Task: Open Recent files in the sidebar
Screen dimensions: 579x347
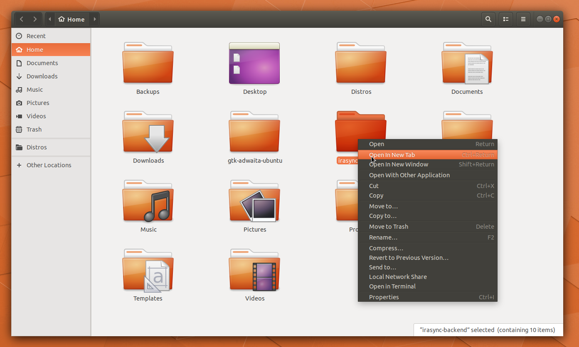Action: tap(36, 36)
